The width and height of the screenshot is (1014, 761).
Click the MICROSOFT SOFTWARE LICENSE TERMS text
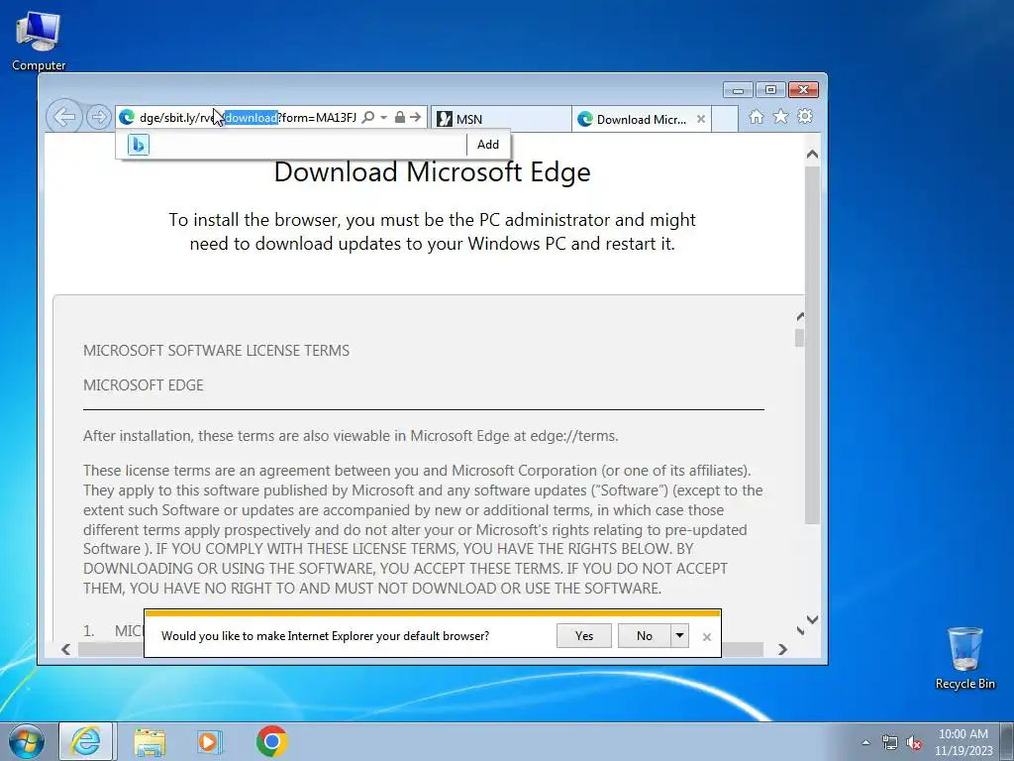tap(216, 351)
